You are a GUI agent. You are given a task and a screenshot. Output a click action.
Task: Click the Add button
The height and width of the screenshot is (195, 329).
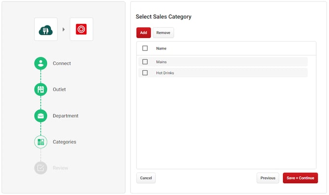(143, 33)
